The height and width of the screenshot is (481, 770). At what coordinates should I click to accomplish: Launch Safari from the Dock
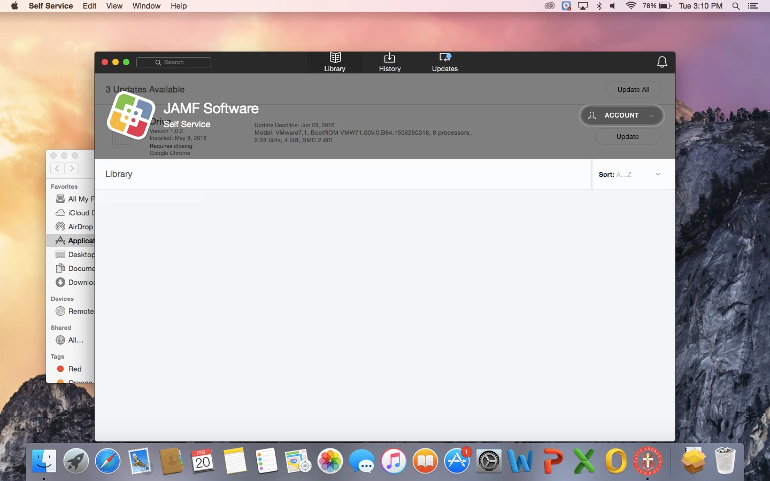point(107,461)
